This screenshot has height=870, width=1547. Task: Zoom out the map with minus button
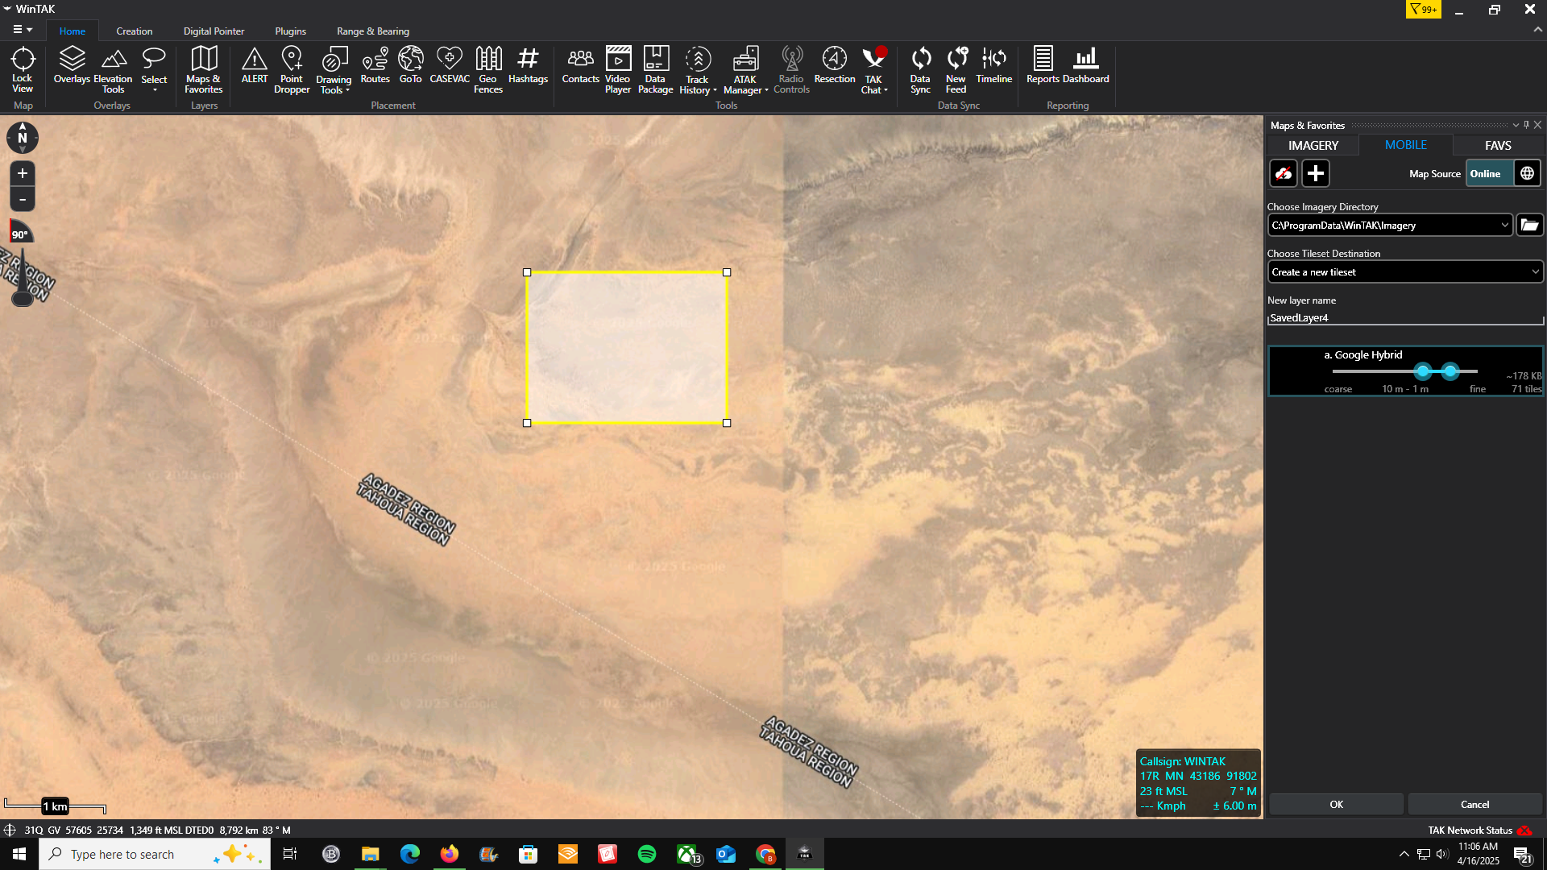point(23,199)
